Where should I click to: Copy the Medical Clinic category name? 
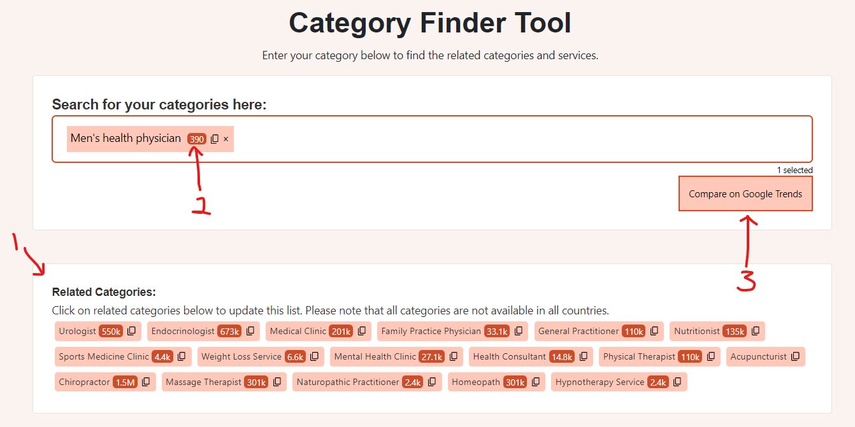pyautogui.click(x=362, y=331)
